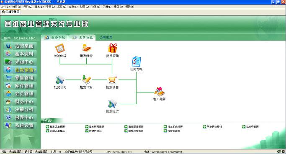Go to 采购中心 in the sidebar
This screenshot has width=286, height=154.
pyautogui.click(x=20, y=62)
